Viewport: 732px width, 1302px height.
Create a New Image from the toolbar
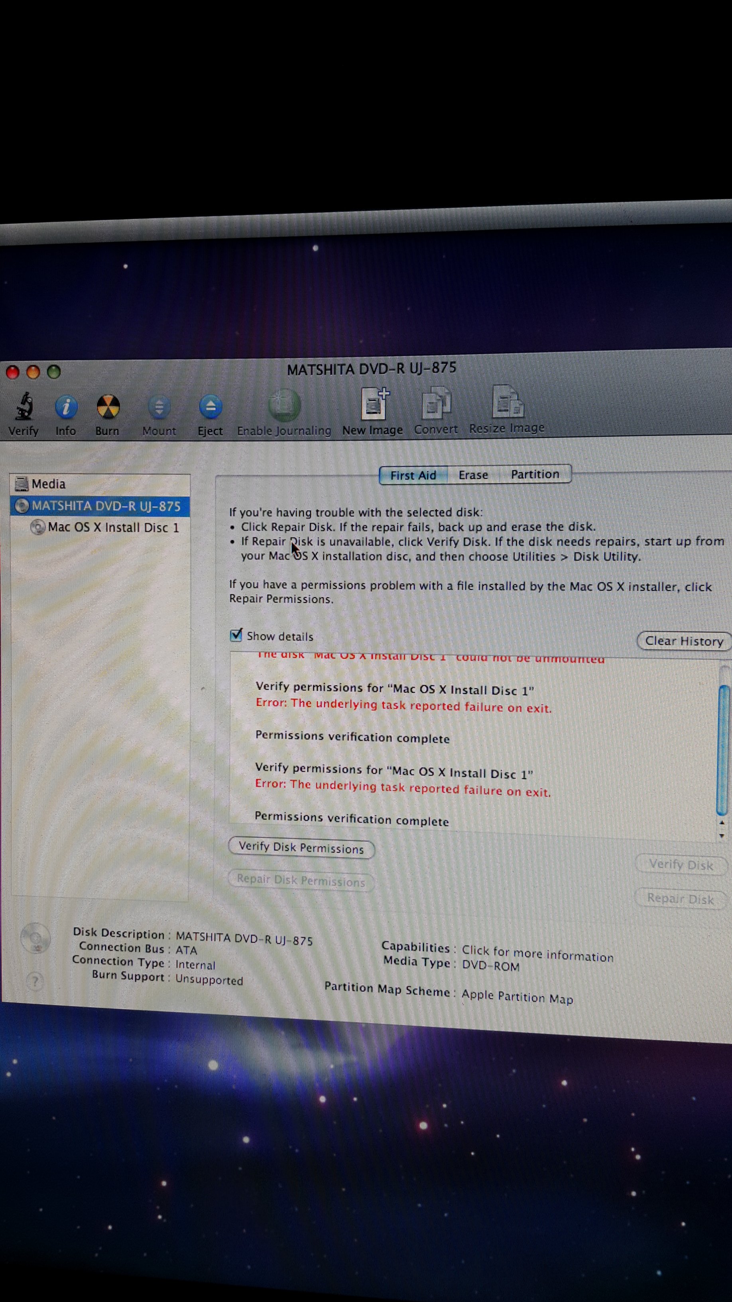374,403
